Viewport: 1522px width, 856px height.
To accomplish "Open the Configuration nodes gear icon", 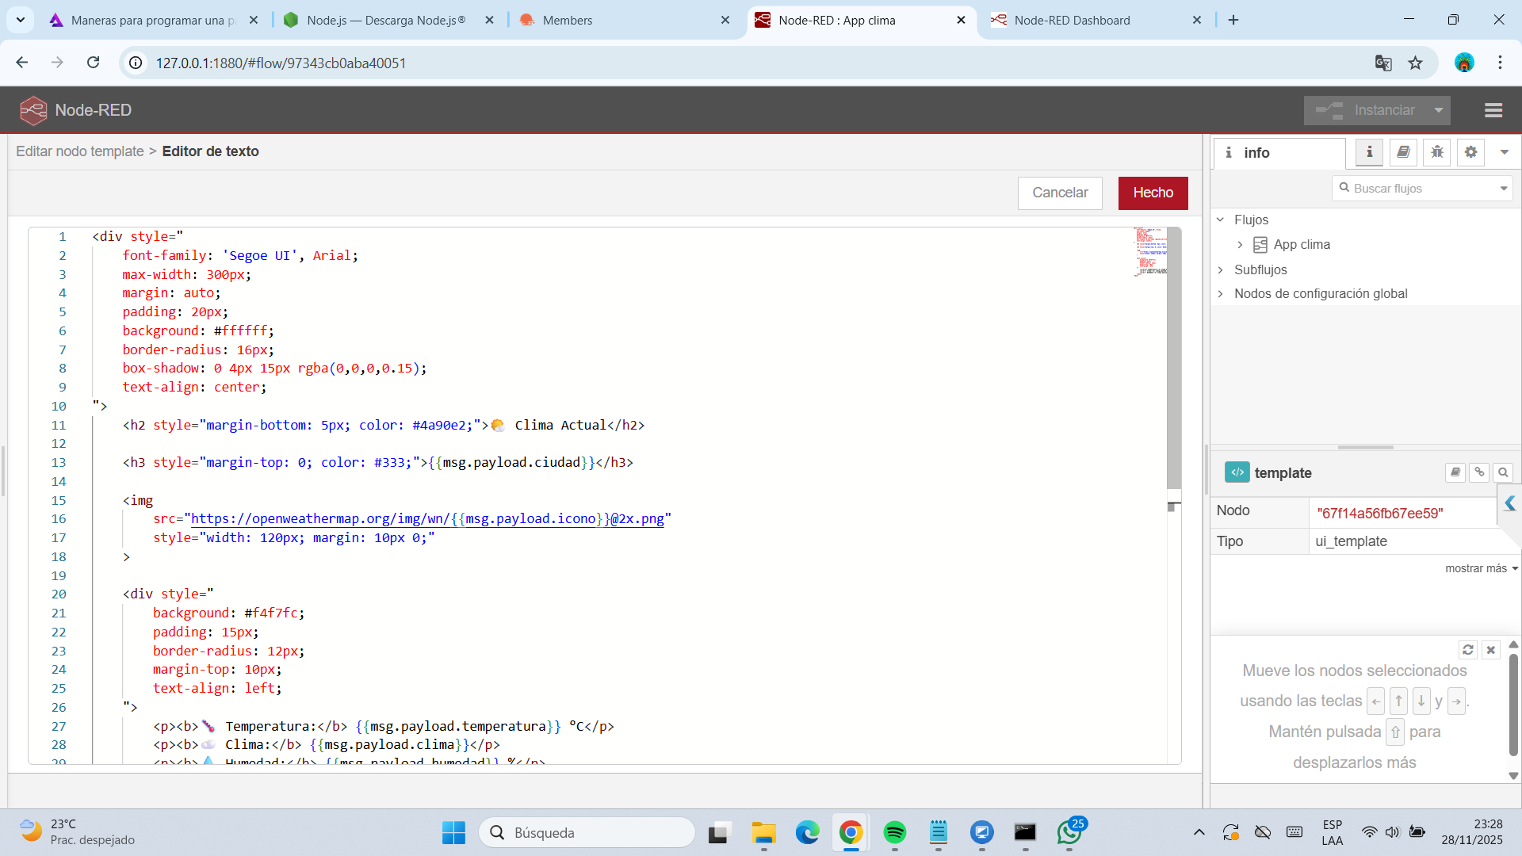I will [x=1471, y=152].
